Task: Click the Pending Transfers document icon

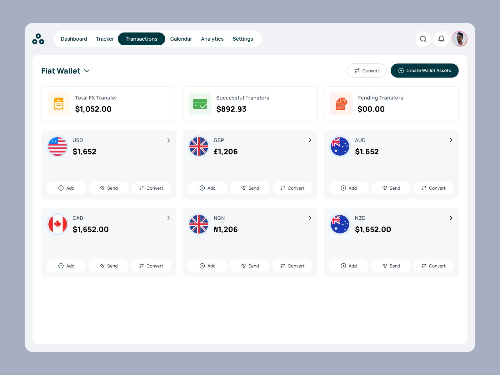Action: tap(341, 104)
